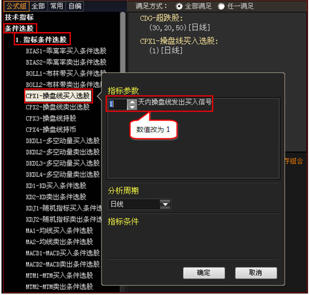Click the 确定 button
This screenshot has height=295, width=309.
pos(204,273)
